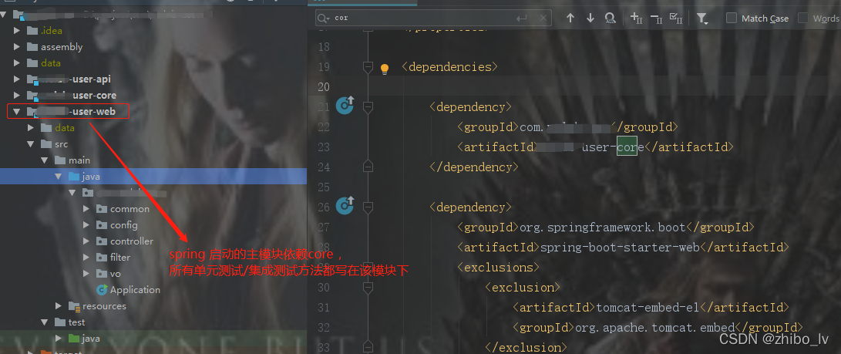
Task: Go to previous occurrence with up arrow
Action: 570,19
